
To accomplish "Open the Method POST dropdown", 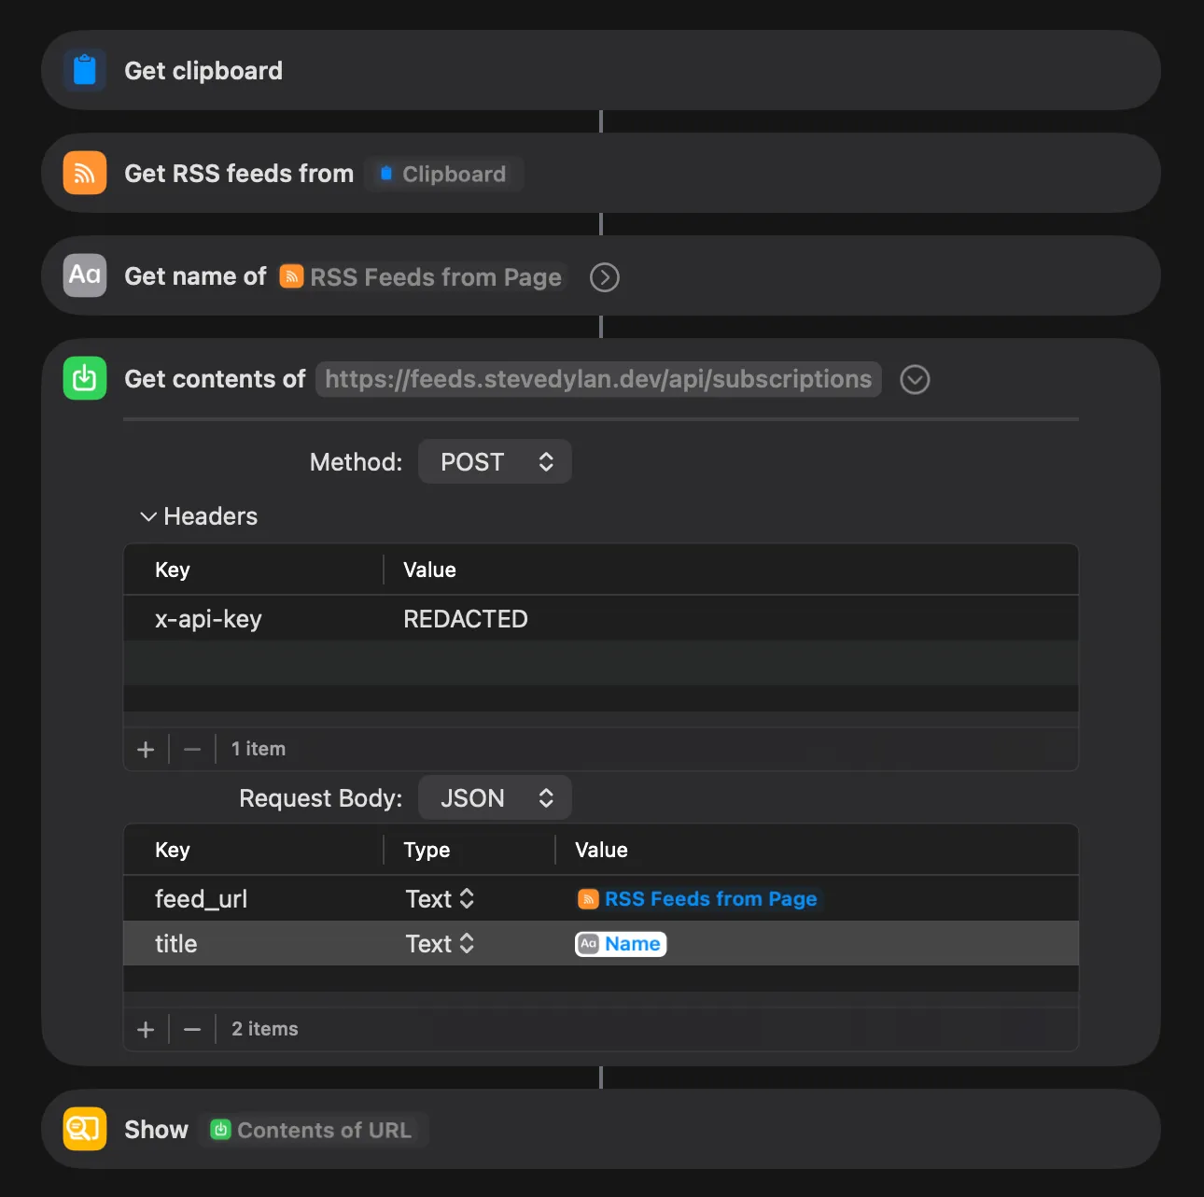I will pos(495,462).
